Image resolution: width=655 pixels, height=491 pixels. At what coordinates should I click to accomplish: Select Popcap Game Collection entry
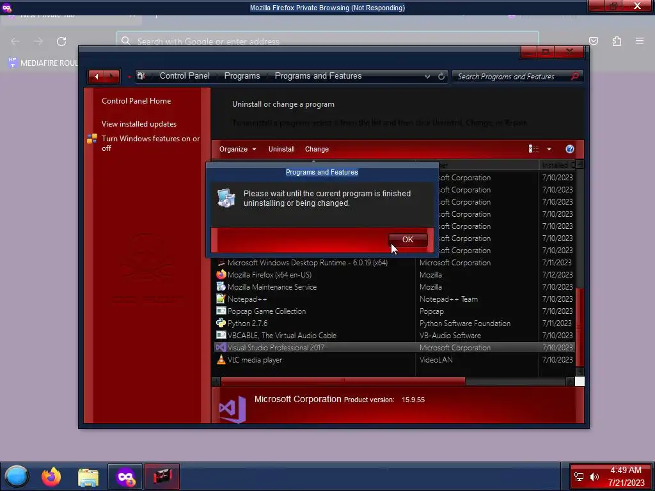(x=267, y=311)
